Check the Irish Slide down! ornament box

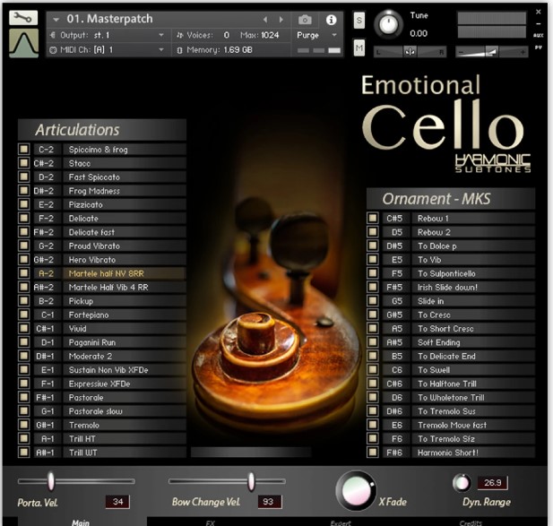(x=372, y=288)
